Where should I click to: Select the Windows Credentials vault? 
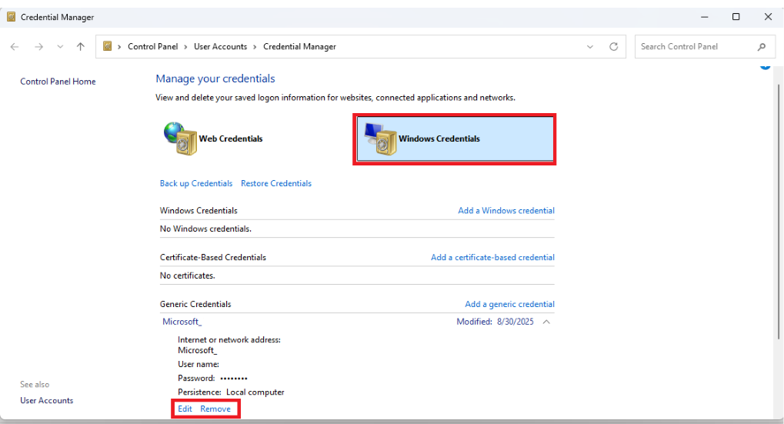(455, 139)
